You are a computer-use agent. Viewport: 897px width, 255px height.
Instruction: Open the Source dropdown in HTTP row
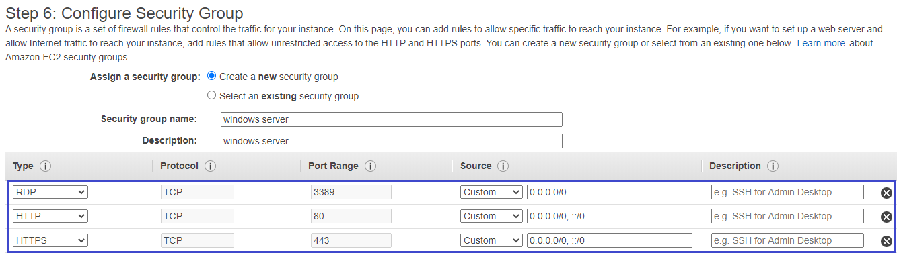tap(491, 216)
